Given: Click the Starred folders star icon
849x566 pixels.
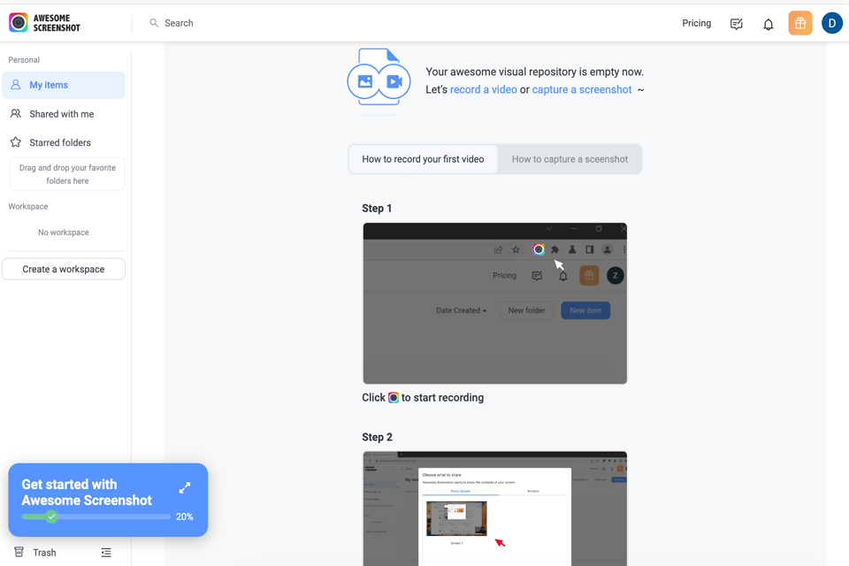Looking at the screenshot, I should click(x=16, y=141).
